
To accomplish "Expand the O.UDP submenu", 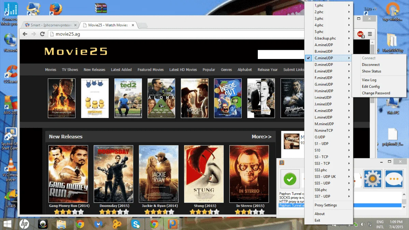I will (329, 137).
